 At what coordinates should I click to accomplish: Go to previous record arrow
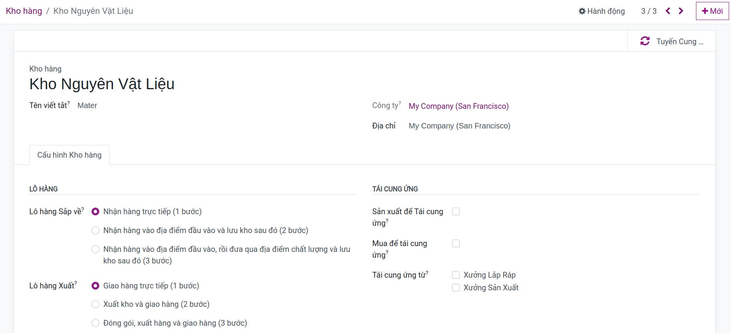(x=668, y=11)
